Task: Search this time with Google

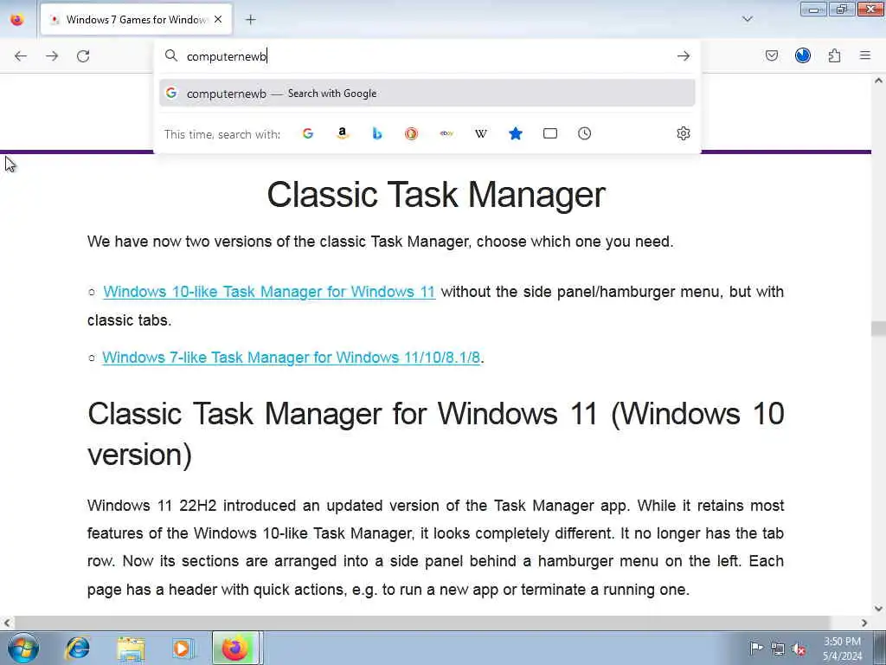Action: [308, 133]
